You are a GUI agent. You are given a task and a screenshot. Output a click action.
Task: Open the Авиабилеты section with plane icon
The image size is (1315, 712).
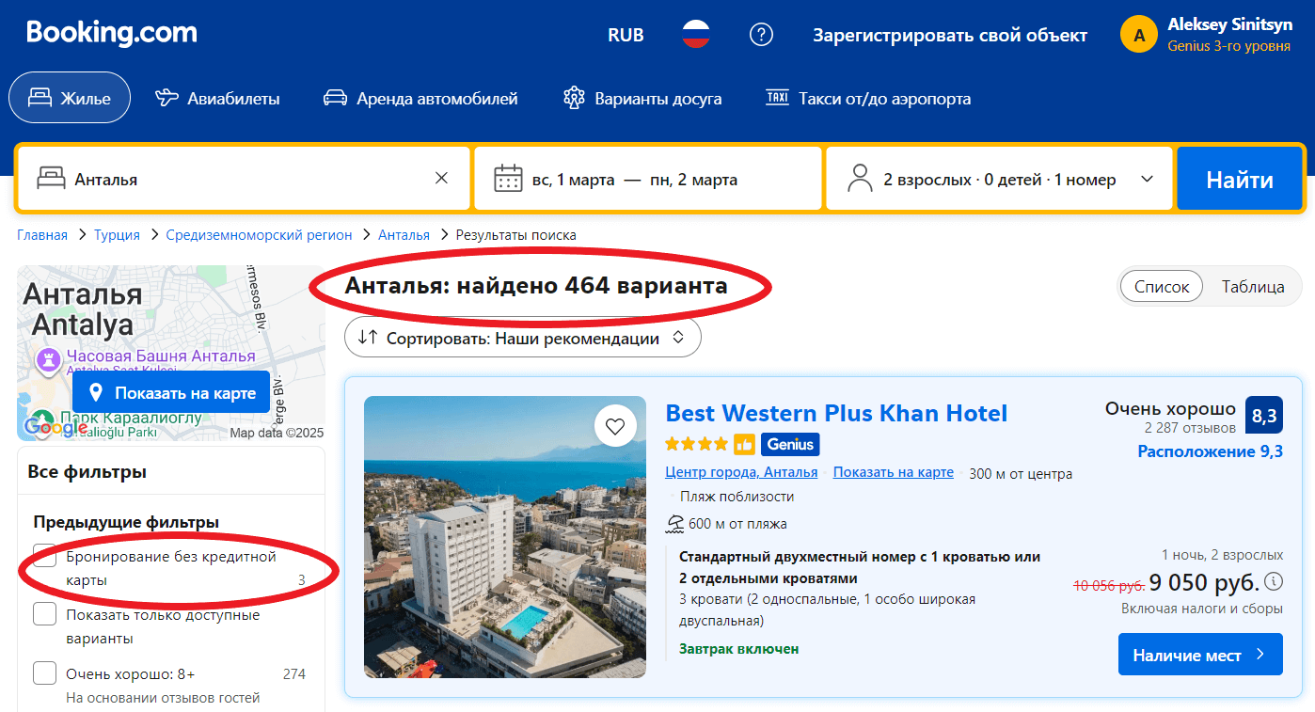coord(166,97)
